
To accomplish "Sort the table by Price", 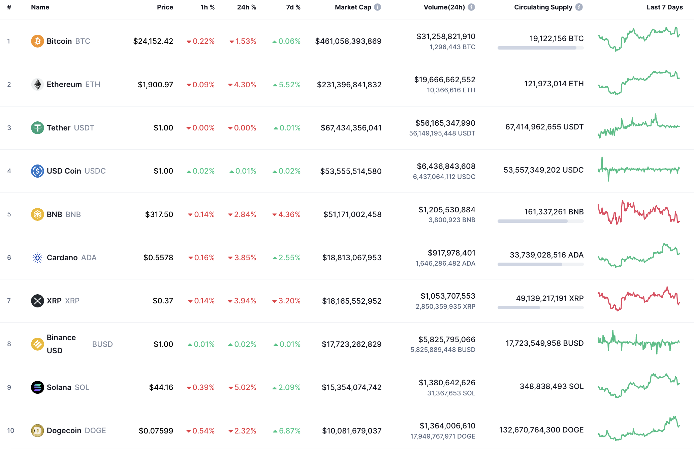I will point(165,7).
